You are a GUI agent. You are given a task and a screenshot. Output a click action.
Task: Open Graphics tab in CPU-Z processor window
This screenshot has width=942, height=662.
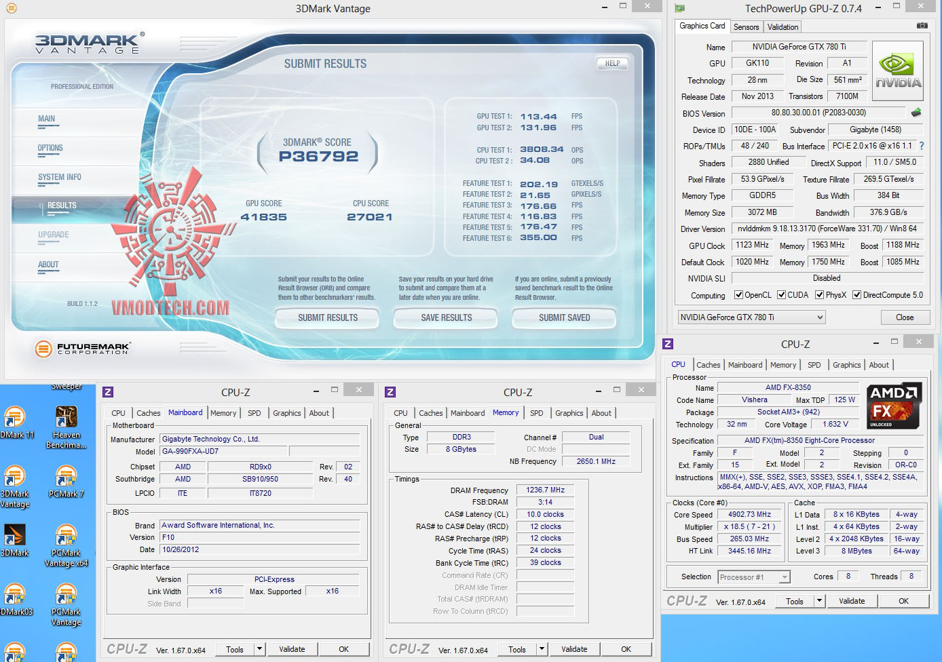coord(846,365)
